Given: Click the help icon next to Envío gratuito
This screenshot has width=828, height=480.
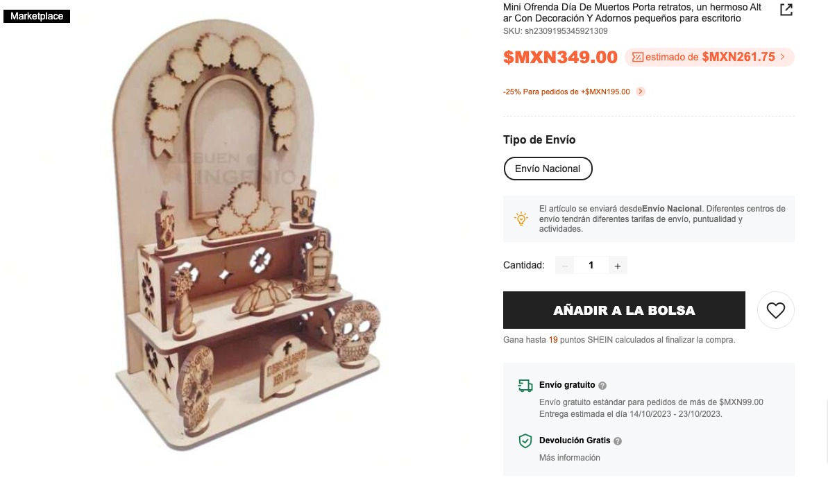Looking at the screenshot, I should pyautogui.click(x=602, y=386).
